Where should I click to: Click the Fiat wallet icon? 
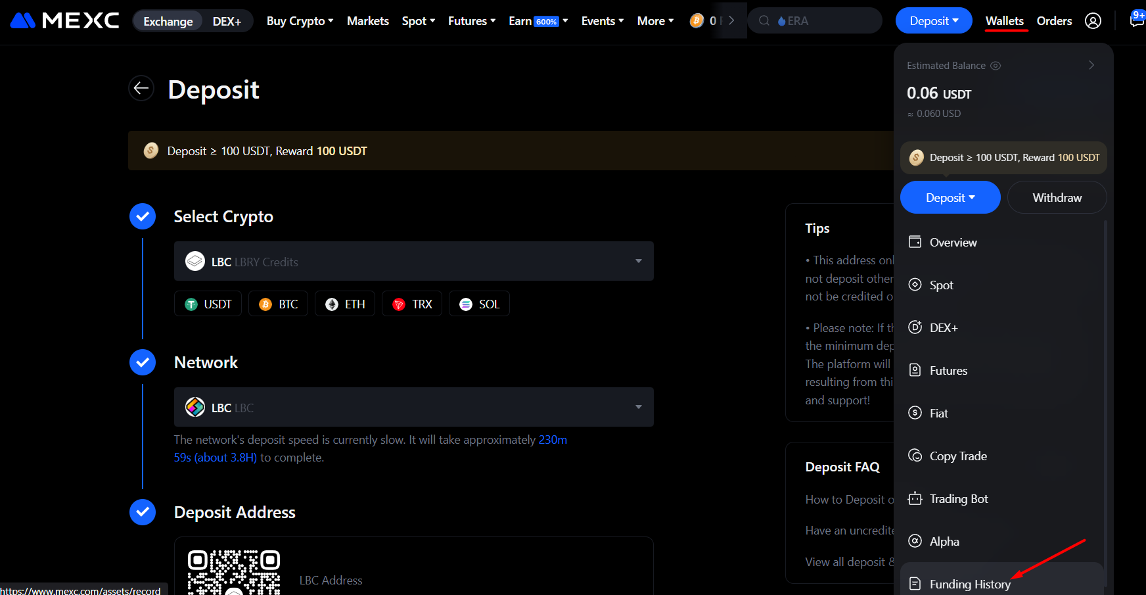915,413
